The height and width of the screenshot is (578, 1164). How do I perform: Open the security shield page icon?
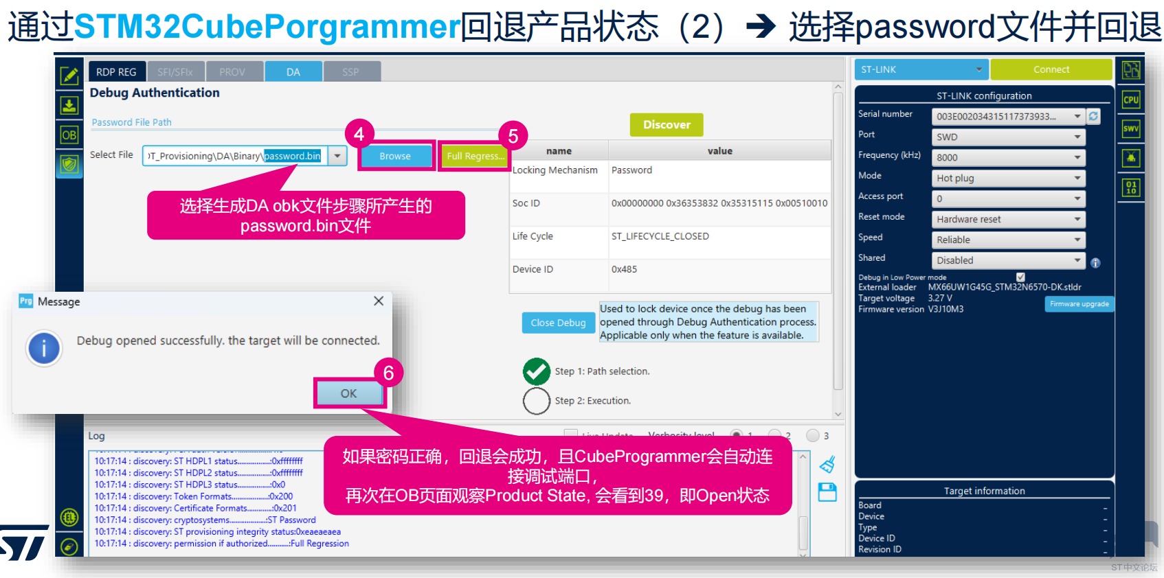(69, 164)
